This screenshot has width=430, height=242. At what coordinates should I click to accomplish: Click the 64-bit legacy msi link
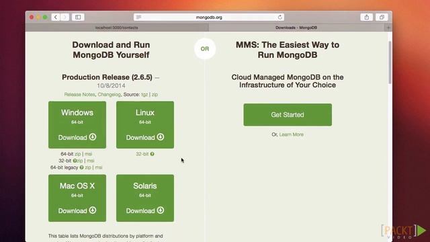pos(99,167)
